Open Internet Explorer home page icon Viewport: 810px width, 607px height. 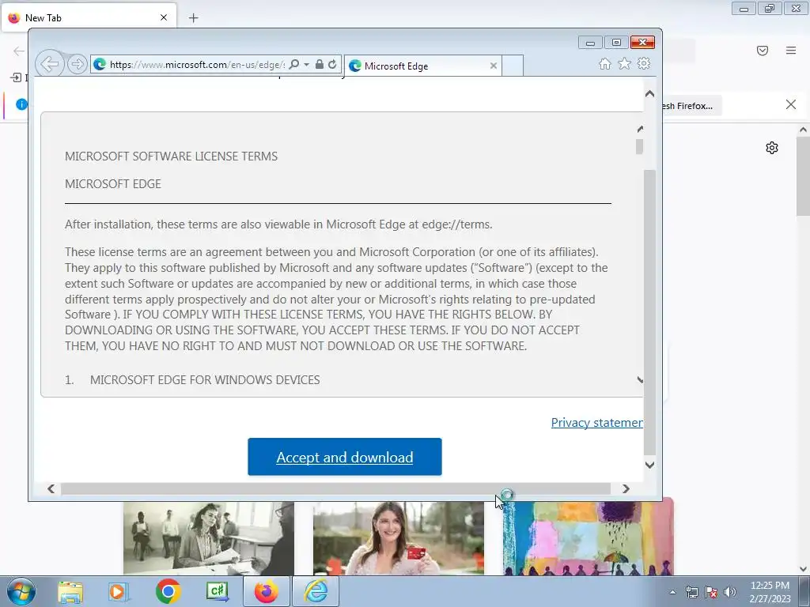click(x=605, y=63)
